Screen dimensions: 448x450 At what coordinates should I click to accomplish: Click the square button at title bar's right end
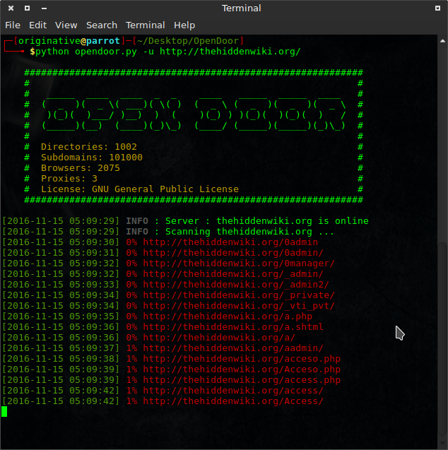pos(439,8)
